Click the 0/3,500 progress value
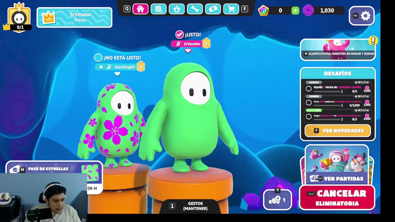 tap(355, 105)
